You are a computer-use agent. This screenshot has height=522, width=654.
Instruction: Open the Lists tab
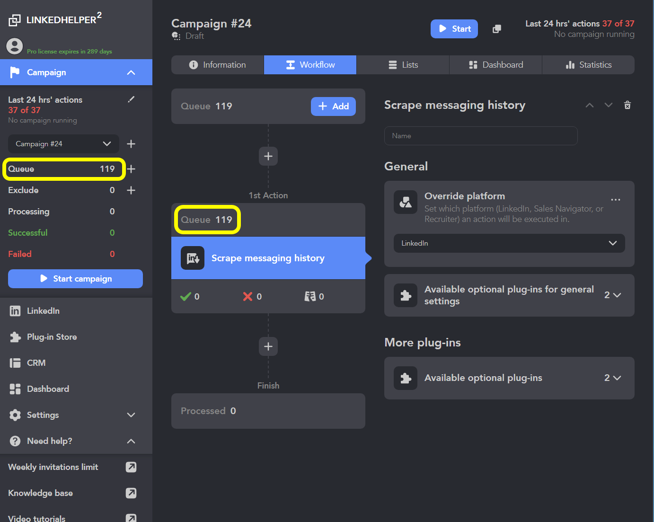403,65
